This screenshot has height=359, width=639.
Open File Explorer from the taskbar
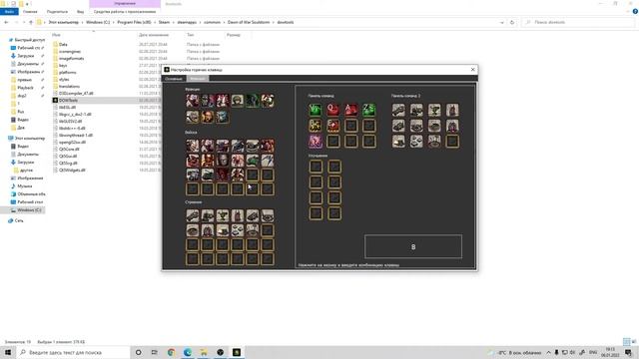tap(204, 352)
